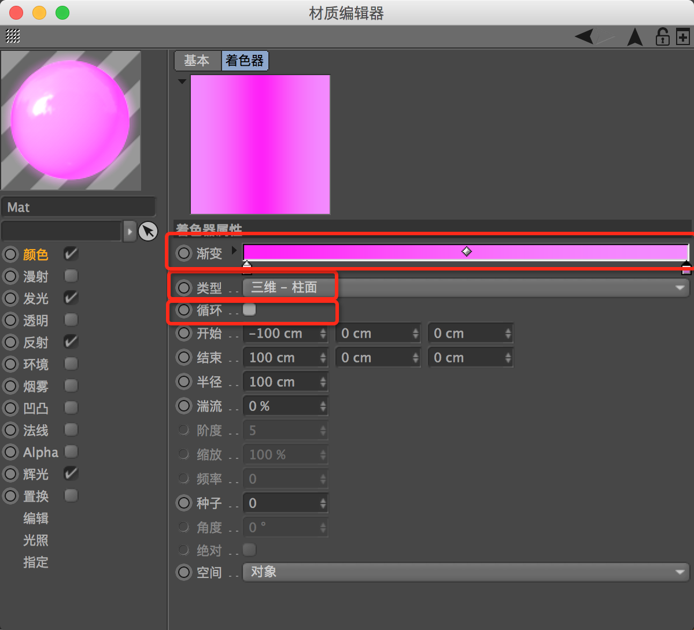Viewport: 694px width, 630px height.
Task: Click the keyframe dot next to 开始
Action: pyautogui.click(x=184, y=333)
